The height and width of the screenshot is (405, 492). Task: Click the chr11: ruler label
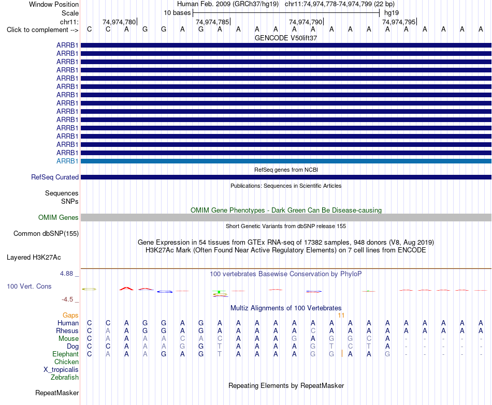[69, 22]
